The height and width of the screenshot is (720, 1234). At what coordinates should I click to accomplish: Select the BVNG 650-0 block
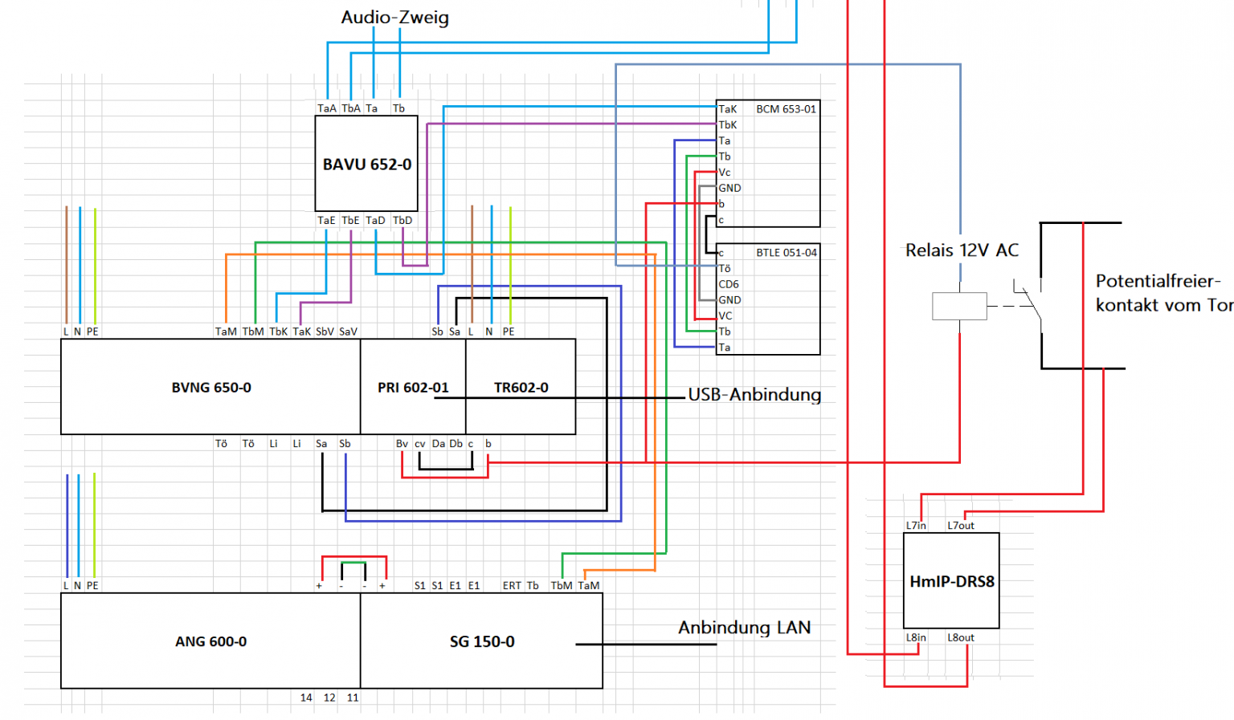pos(210,388)
